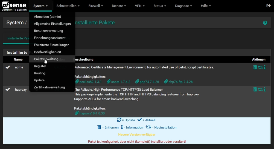The height and width of the screenshot is (149, 274).
Task: Remove the acme package via trash icon
Action: pos(255,67)
